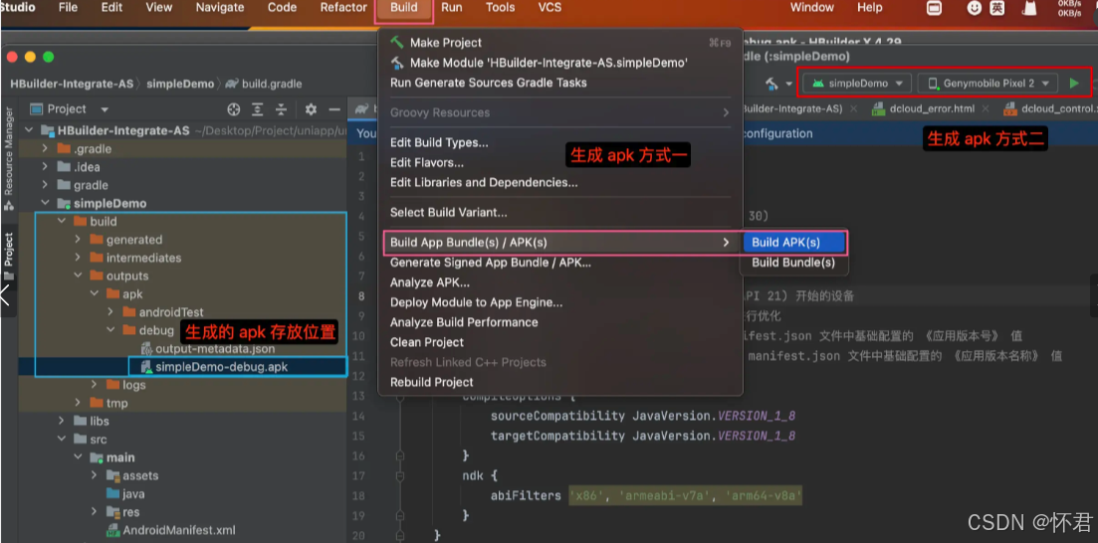Image resolution: width=1098 pixels, height=543 pixels.
Task: Collapse the simpleDemo module
Action: pyautogui.click(x=46, y=204)
